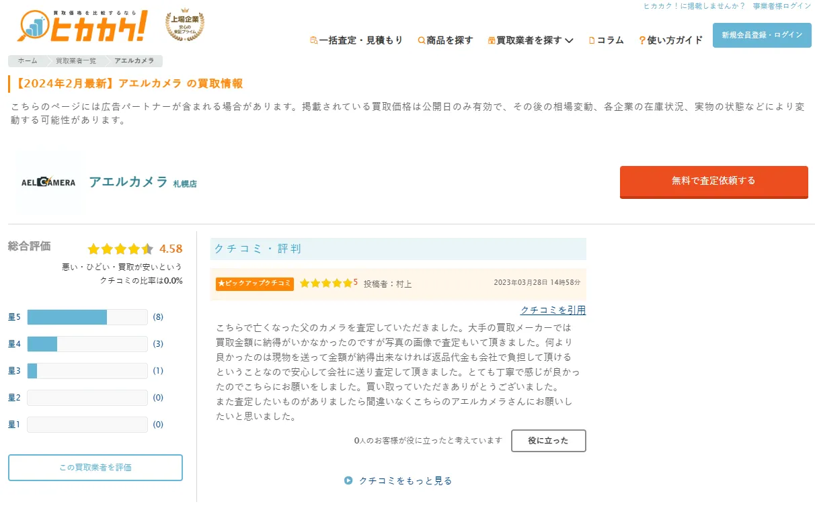Click the calculator icon for 一括査定・見積もり
Viewport: 815px width, 508px height.
[313, 40]
